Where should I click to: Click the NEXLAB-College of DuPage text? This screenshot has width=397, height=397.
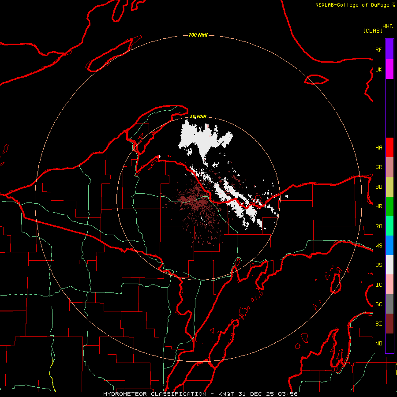[x=353, y=5]
